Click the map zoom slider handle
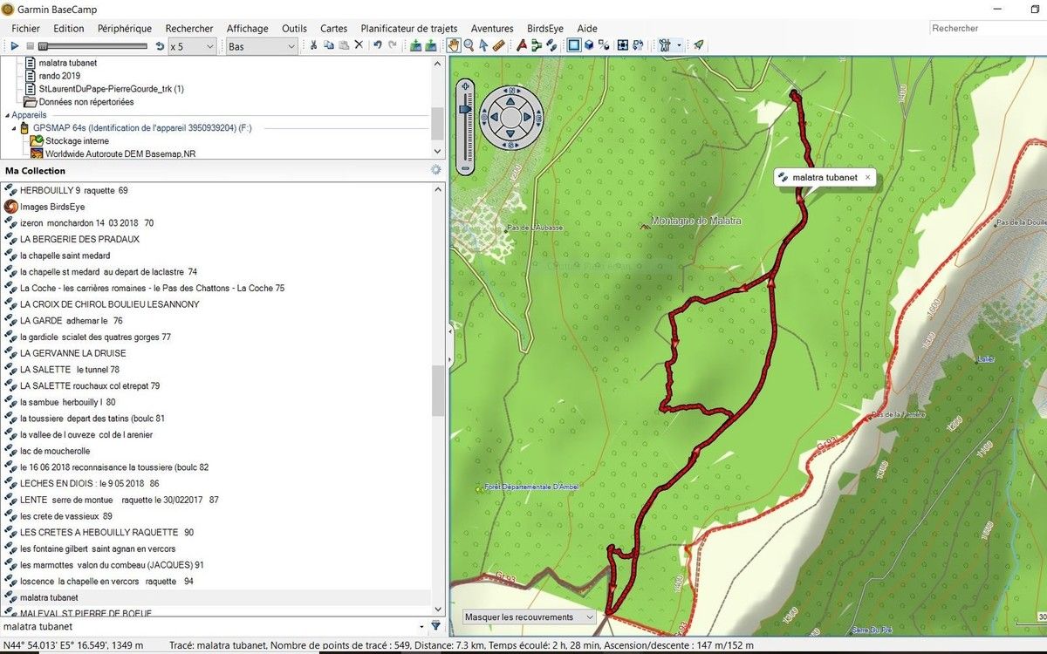This screenshot has width=1047, height=654. pyautogui.click(x=466, y=109)
